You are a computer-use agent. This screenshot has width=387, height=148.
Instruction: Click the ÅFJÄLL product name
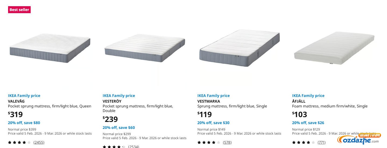point(299,101)
